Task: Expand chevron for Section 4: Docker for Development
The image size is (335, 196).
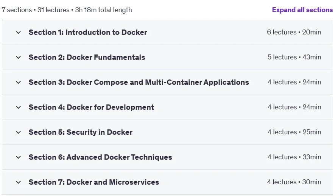Action: [x=19, y=107]
